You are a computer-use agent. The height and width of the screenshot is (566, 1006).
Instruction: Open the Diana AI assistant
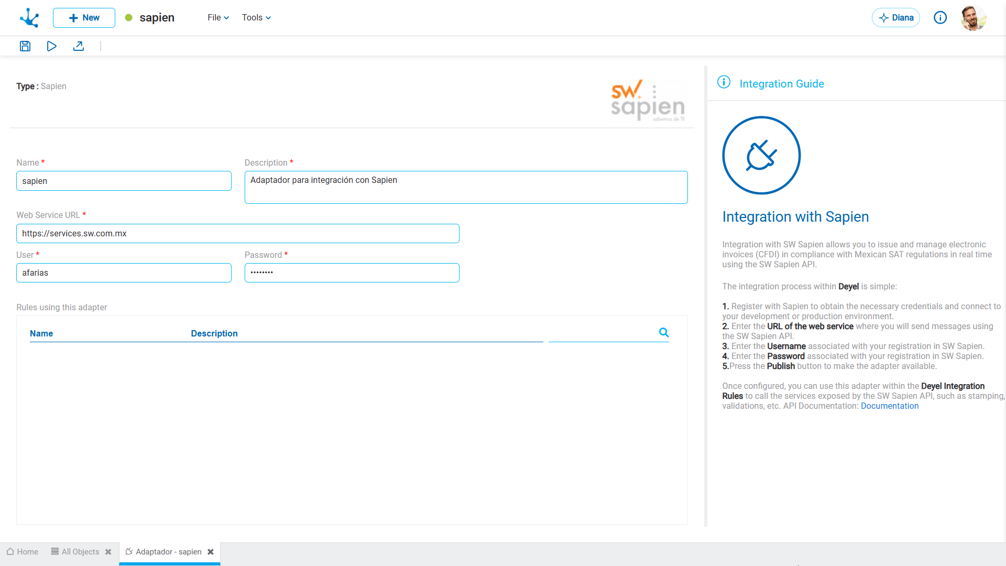click(x=896, y=18)
